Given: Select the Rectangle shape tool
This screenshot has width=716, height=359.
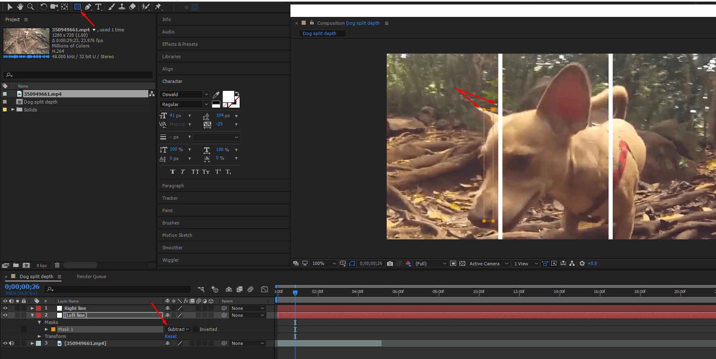Looking at the screenshot, I should (x=77, y=7).
